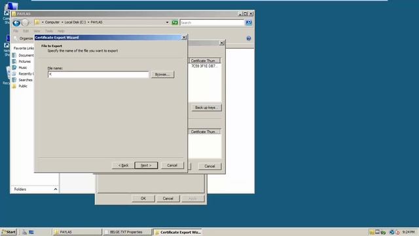Click the Search box in PAYLAS window
The width and height of the screenshot is (419, 236).
point(212,23)
